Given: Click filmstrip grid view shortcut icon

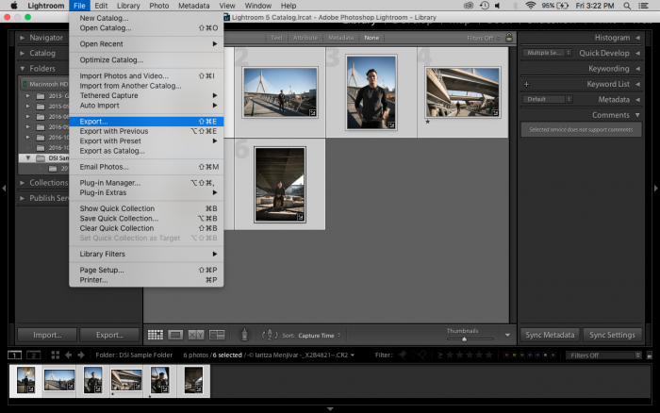Looking at the screenshot, I should coord(55,355).
